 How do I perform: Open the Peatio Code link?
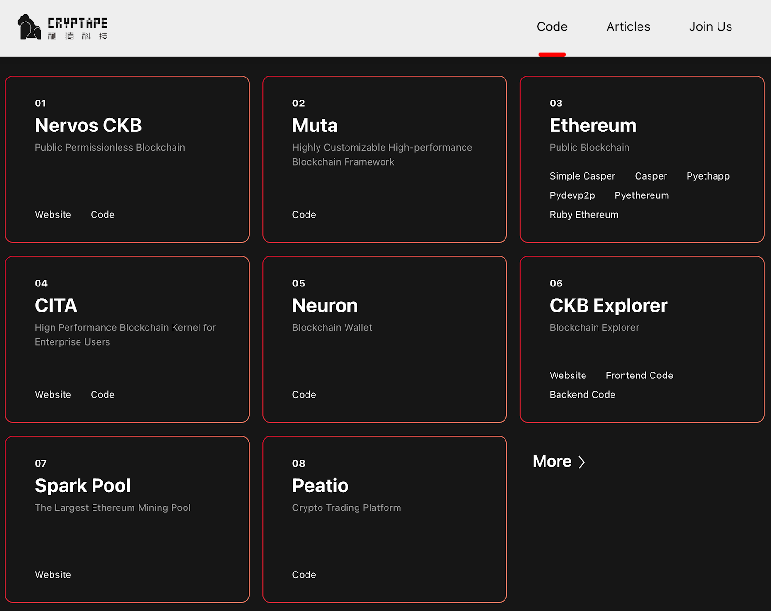(x=304, y=575)
